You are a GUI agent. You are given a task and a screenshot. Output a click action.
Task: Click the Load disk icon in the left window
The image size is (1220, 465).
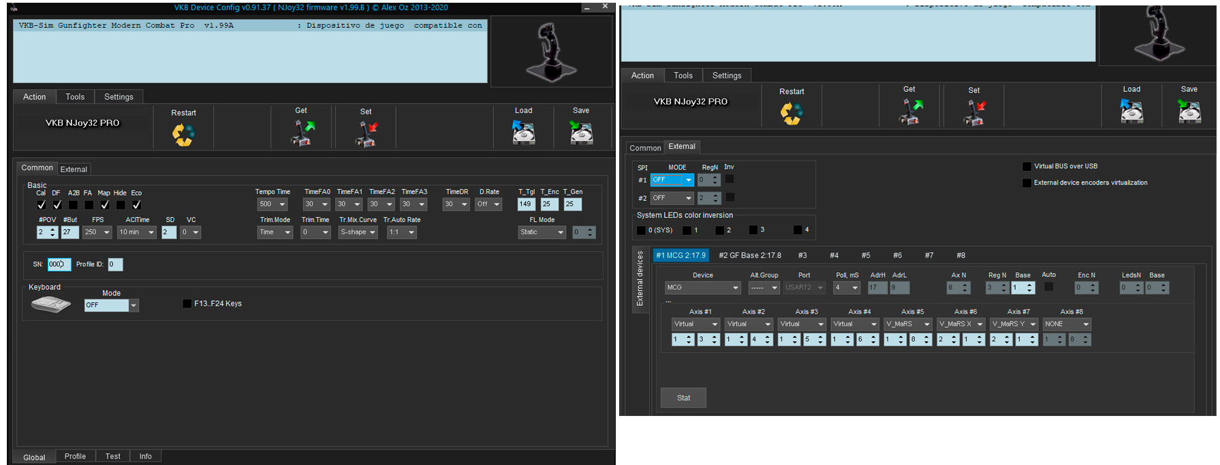tap(523, 133)
